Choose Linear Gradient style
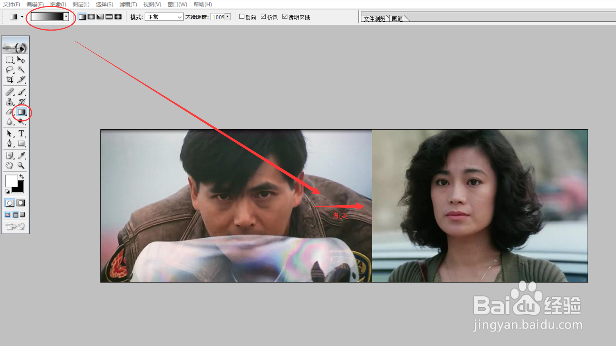 tap(82, 17)
